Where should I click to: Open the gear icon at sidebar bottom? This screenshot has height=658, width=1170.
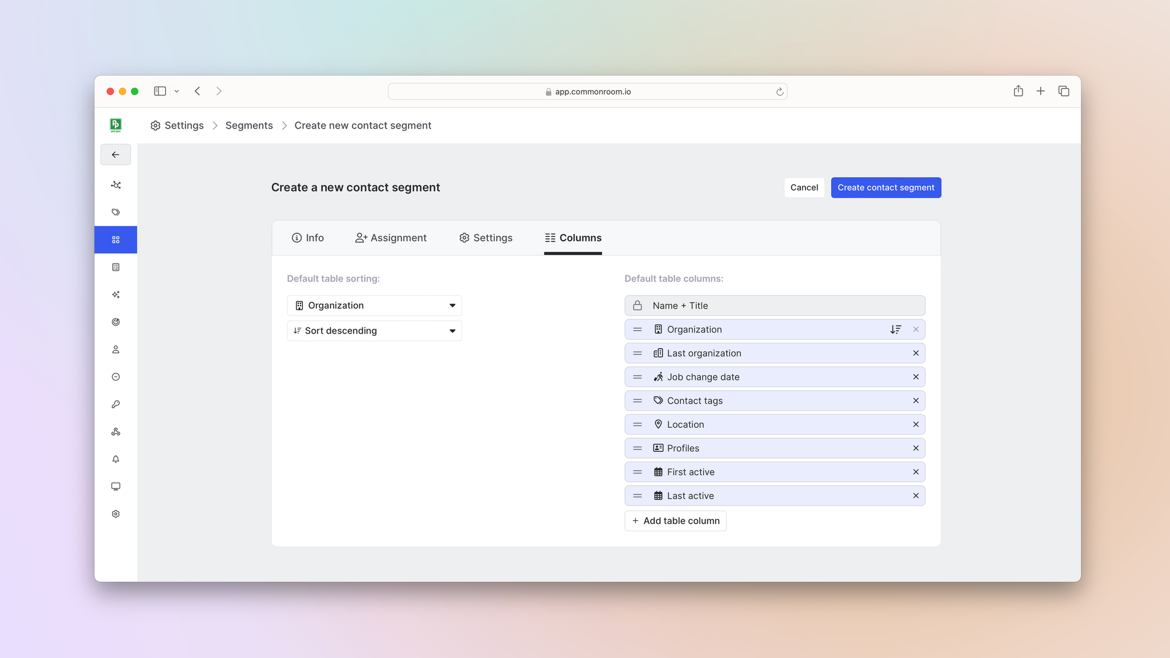click(115, 514)
